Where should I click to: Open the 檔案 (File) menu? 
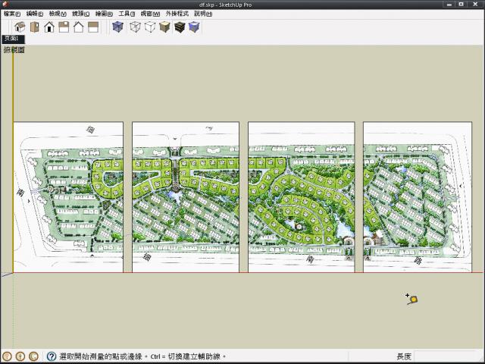(x=12, y=14)
